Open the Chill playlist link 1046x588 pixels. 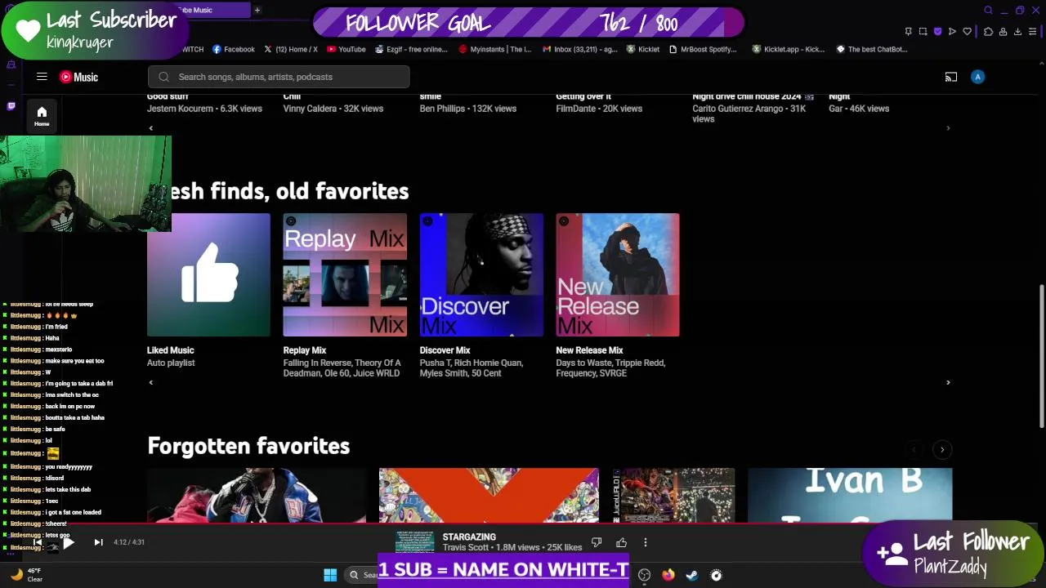(x=292, y=96)
